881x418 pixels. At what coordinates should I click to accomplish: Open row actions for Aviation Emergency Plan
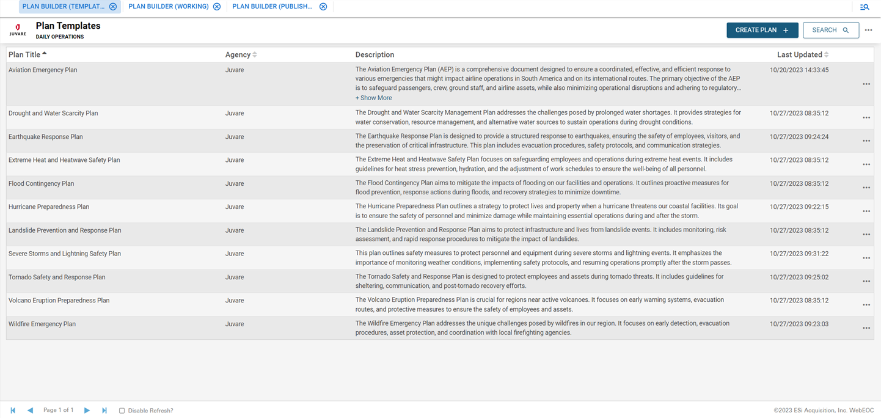(866, 84)
